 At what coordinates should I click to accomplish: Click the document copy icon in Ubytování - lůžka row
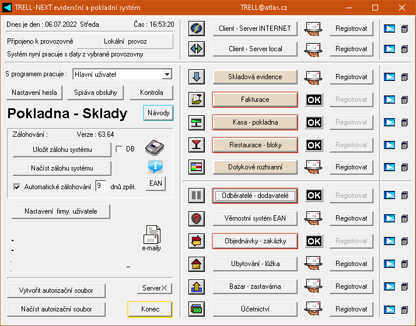click(x=404, y=264)
